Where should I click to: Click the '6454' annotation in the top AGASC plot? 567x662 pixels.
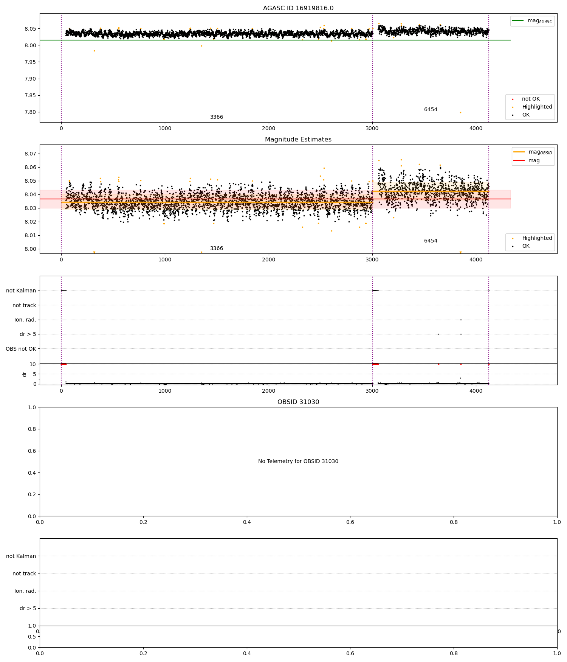[431, 110]
